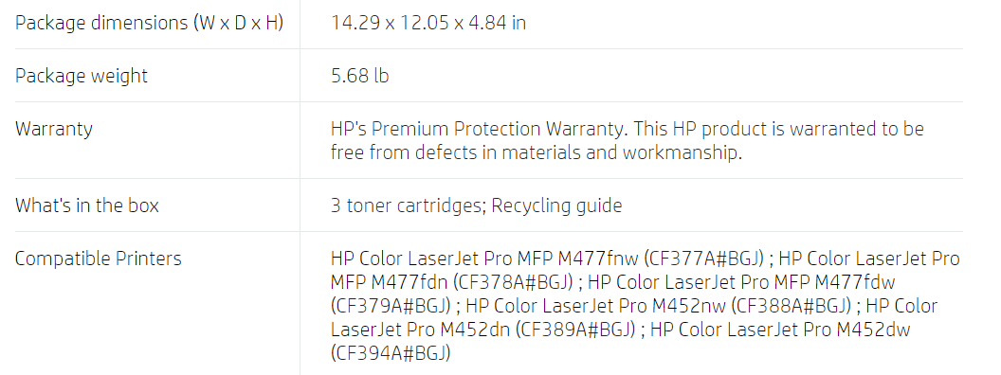Click the Package weight label
The image size is (1001, 375).
[x=82, y=76]
